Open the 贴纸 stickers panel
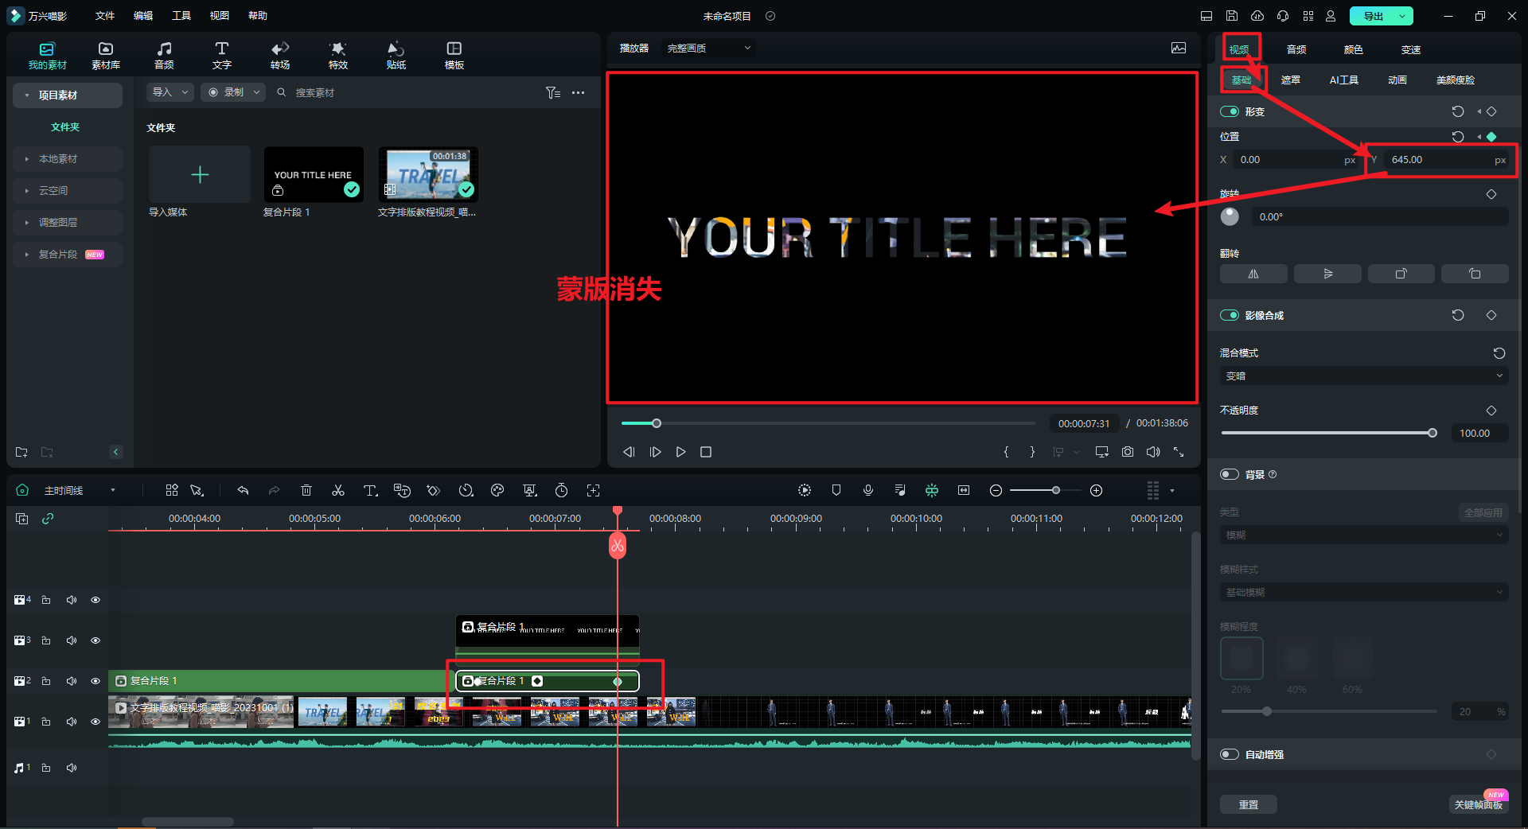The height and width of the screenshot is (829, 1528). tap(396, 56)
